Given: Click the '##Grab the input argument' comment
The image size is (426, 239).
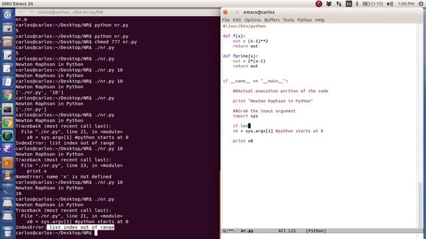Looking at the screenshot, I should pos(264,111).
